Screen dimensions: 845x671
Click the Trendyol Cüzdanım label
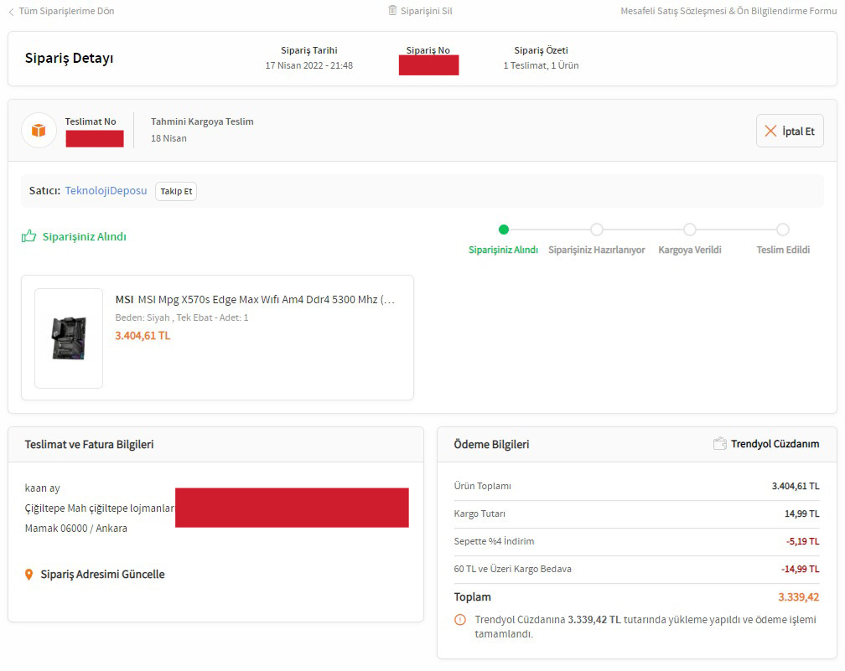(775, 444)
